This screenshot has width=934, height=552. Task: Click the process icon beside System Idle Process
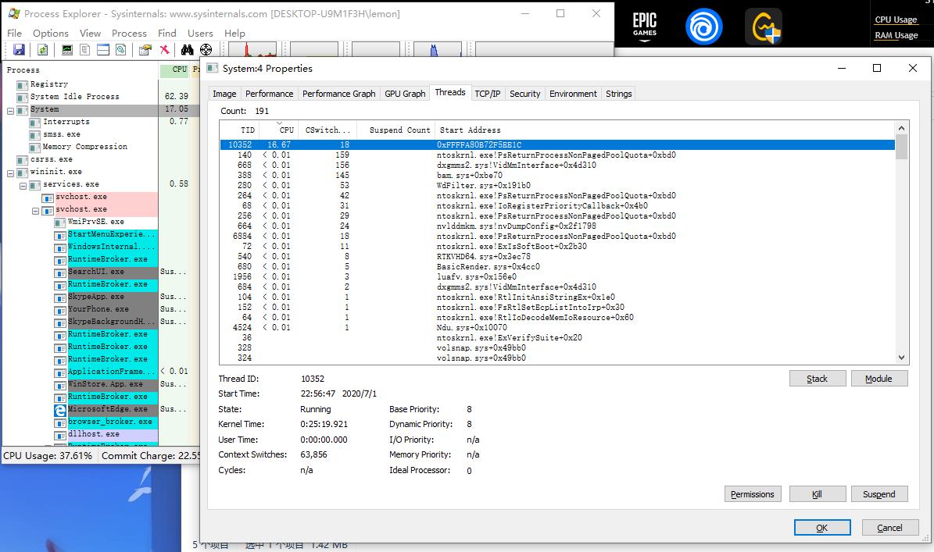coord(23,97)
